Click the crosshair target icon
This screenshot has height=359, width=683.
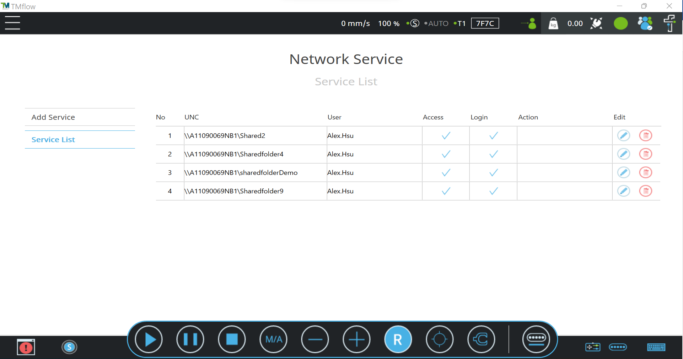pyautogui.click(x=440, y=339)
